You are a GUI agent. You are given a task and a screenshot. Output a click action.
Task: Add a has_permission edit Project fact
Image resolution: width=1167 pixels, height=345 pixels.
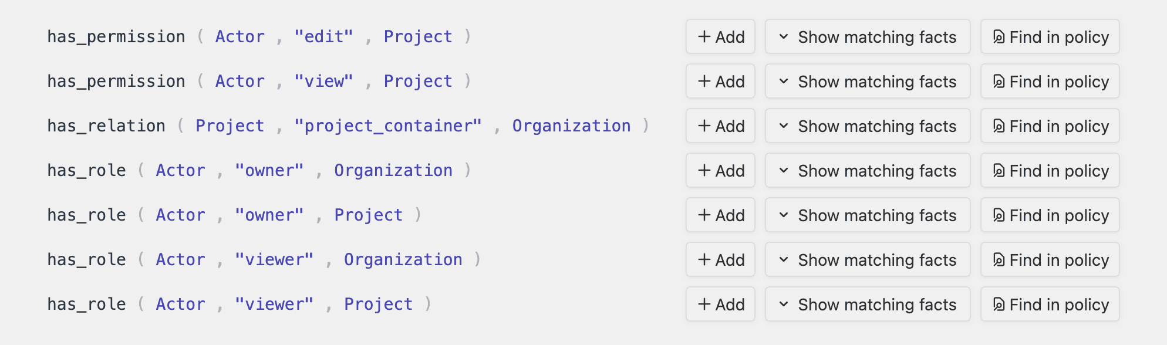pyautogui.click(x=721, y=37)
